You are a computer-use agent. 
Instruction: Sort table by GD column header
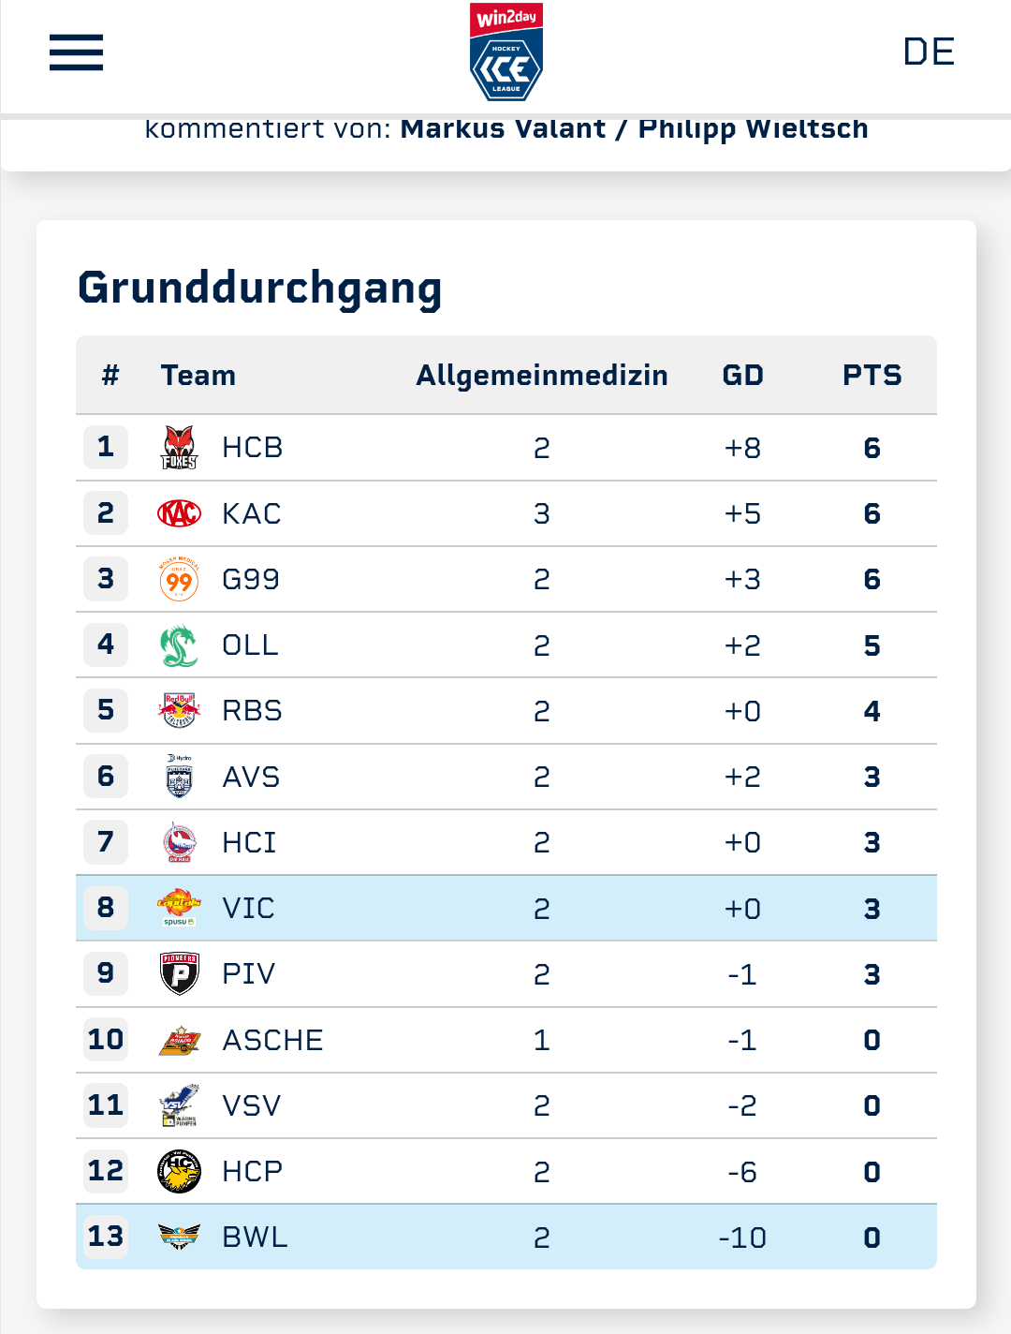742,376
